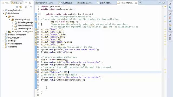Collapse the src folder node
Image resolution: width=173 pixels, height=97 pixels.
[6, 17]
